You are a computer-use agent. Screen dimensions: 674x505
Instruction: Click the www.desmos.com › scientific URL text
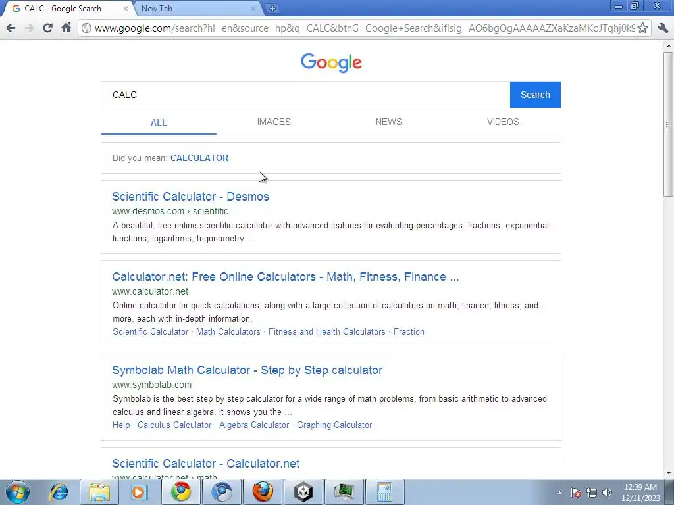point(170,211)
